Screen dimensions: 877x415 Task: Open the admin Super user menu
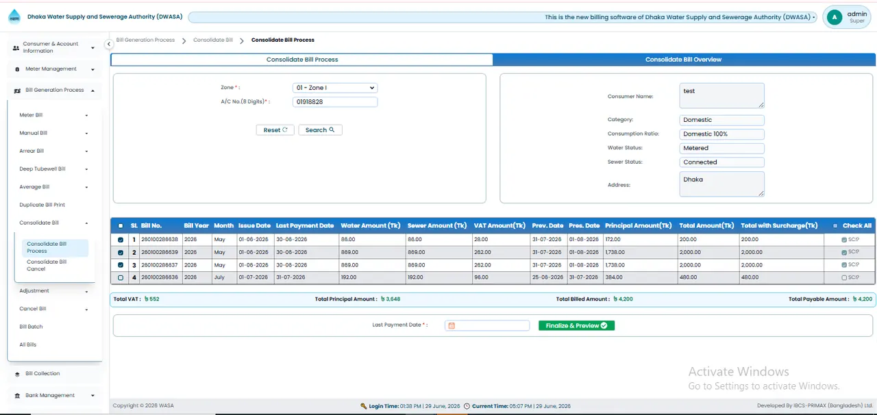(848, 17)
